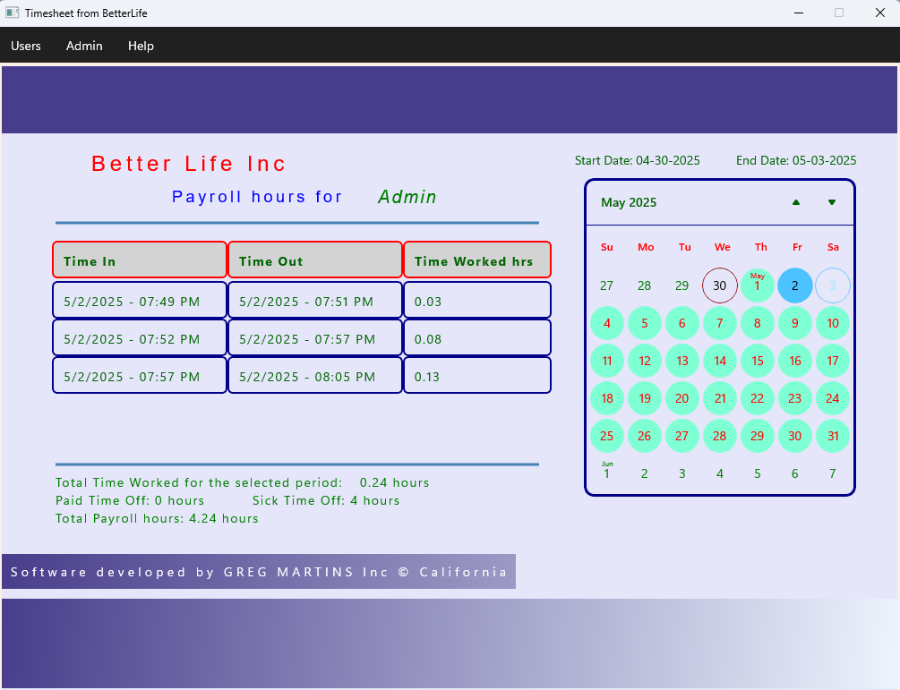900x690 pixels.
Task: Select May 15 in calendar
Action: click(x=758, y=361)
